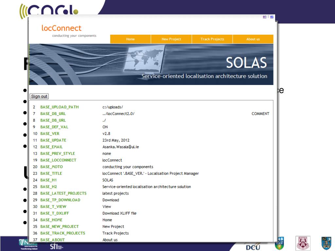The image size is (335, 251).
Task: Select the BASE_TRACK_PROJECTS key
Action: pos(62,233)
